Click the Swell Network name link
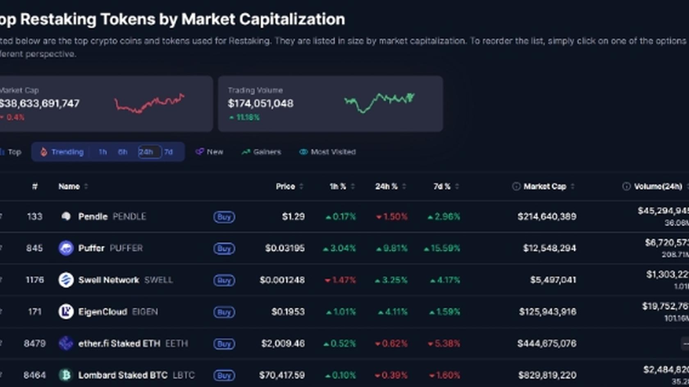 point(108,280)
